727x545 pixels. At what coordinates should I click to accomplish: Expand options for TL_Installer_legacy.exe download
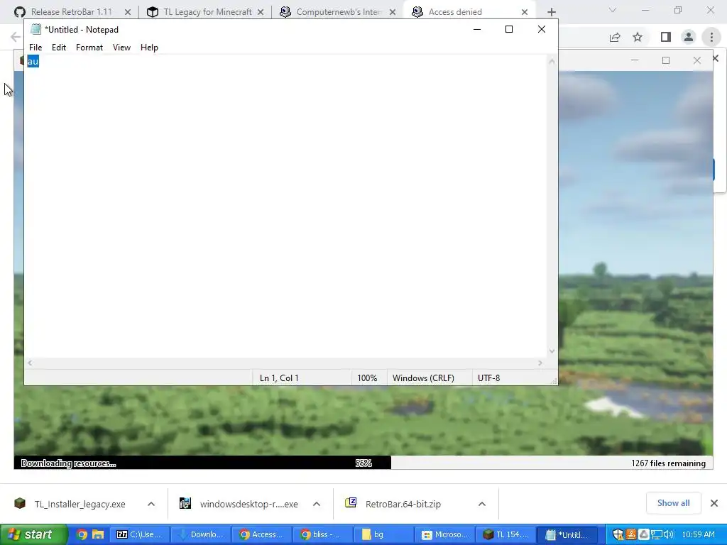pyautogui.click(x=151, y=504)
